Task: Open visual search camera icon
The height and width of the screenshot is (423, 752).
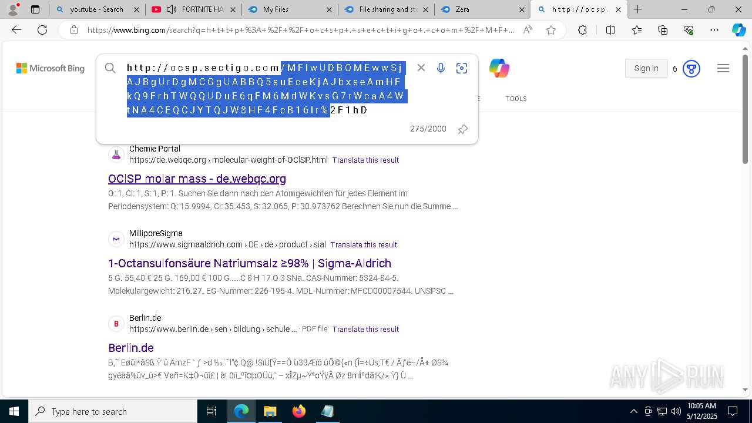Action: click(x=462, y=68)
